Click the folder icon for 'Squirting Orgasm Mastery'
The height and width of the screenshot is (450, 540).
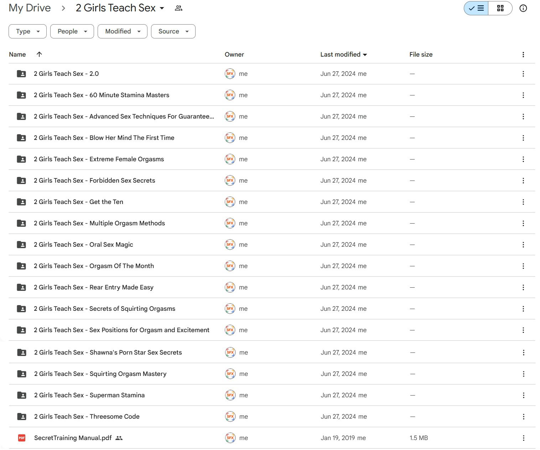(x=22, y=374)
